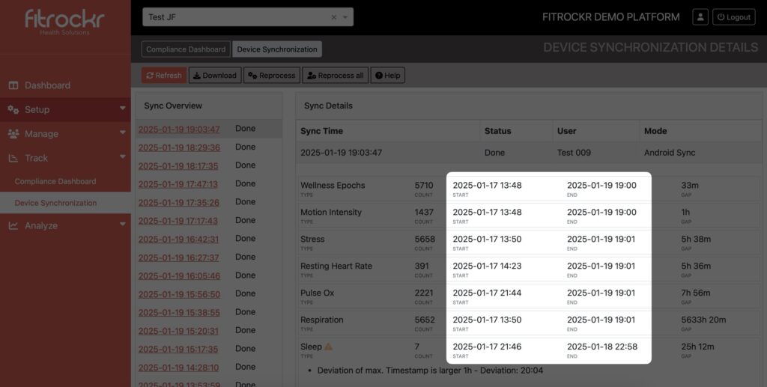Image resolution: width=767 pixels, height=387 pixels.
Task: Open sync 2025-01-19 16:42:31
Action: 178,239
